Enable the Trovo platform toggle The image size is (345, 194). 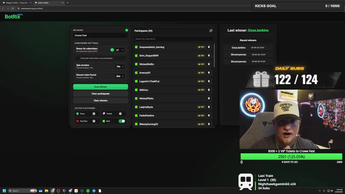click(95, 114)
